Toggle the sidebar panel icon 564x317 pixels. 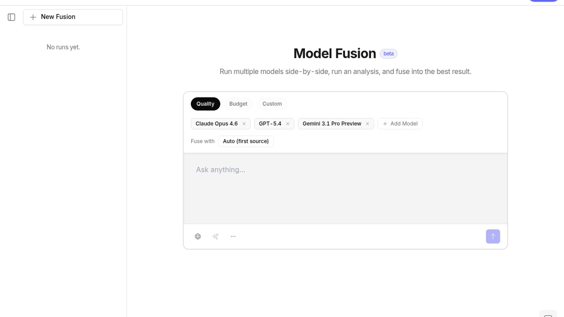11,17
